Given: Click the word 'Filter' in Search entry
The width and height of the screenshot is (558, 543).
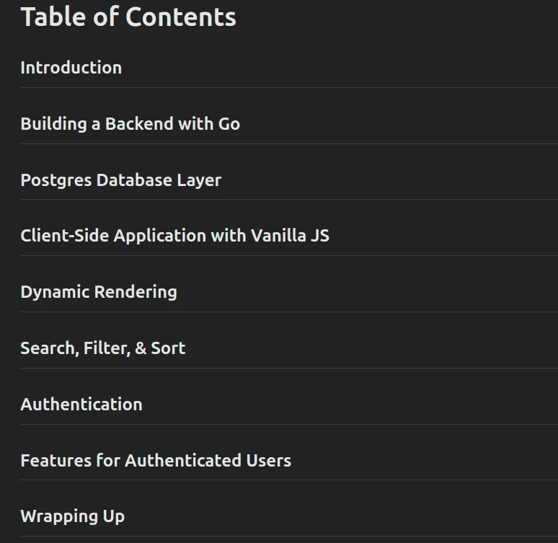Looking at the screenshot, I should point(107,348).
